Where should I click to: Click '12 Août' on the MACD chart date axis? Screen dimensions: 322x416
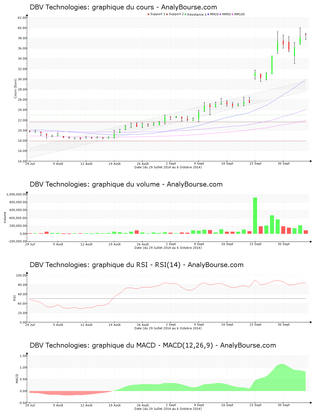[86, 405]
